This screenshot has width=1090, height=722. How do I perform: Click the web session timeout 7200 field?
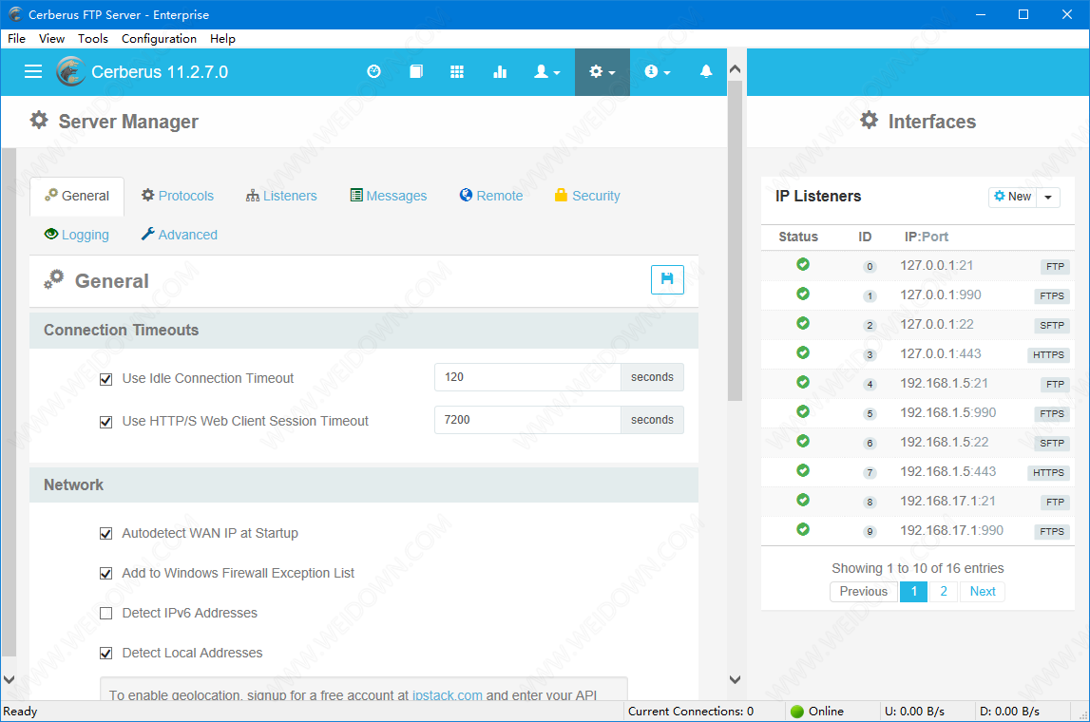527,420
